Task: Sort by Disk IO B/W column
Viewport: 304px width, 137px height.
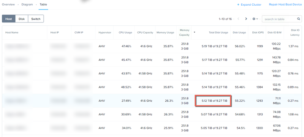Action: [274, 33]
